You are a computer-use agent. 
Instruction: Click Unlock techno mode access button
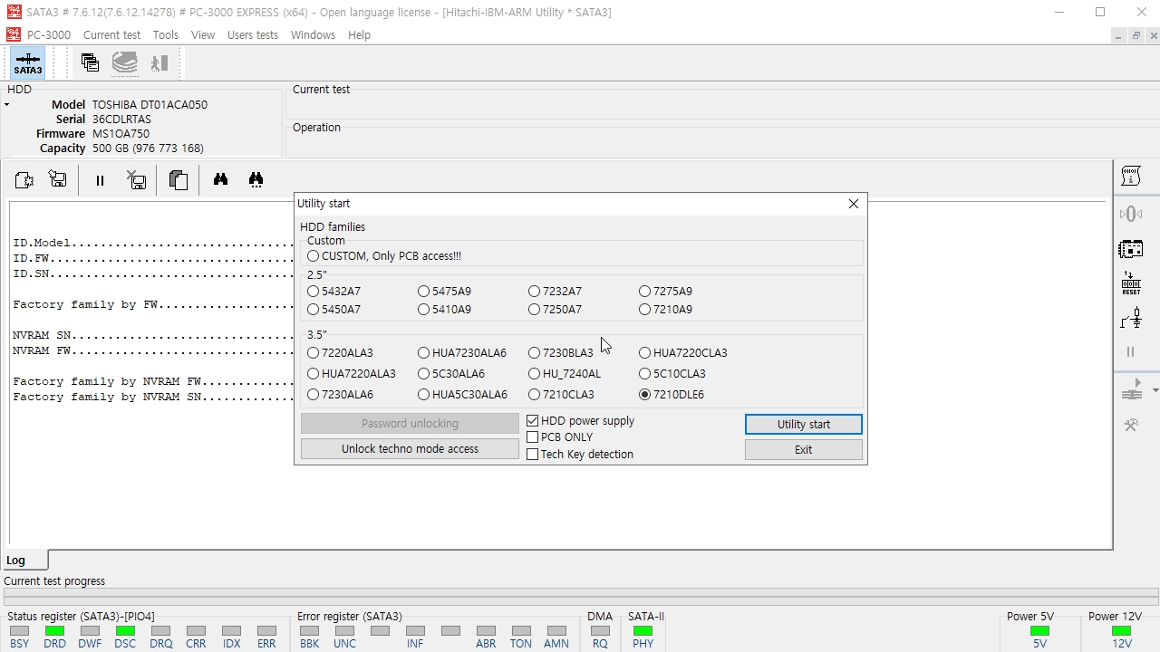(410, 448)
